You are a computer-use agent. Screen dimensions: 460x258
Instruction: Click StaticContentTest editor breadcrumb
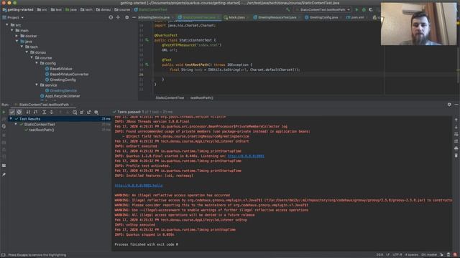point(170,97)
